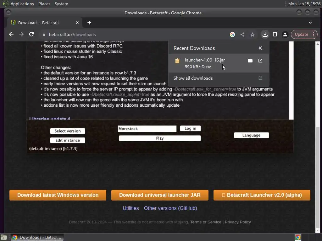
Task: Toggle the Chrome downloads toolbar icon
Action: click(x=265, y=35)
